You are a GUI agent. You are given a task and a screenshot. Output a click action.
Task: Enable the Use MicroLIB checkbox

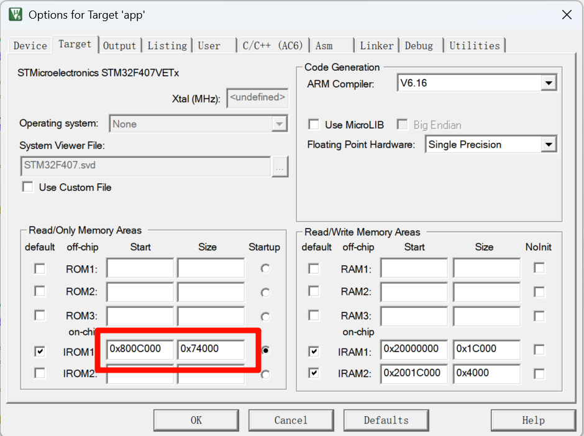click(x=314, y=125)
